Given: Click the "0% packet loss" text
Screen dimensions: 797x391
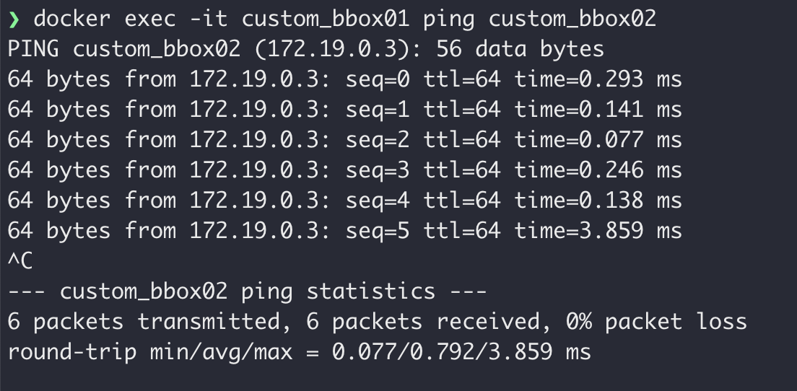Looking at the screenshot, I should 656,322.
